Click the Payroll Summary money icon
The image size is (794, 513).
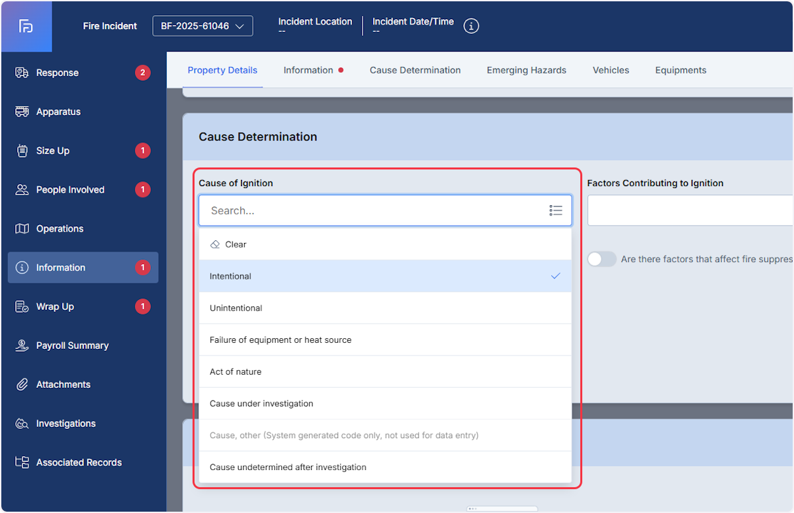click(x=22, y=346)
